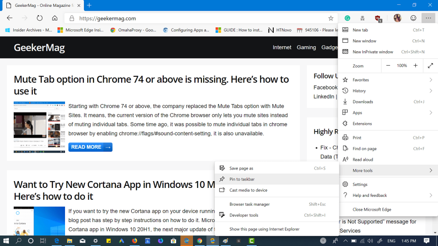Open the Configuring Apps bookmark

click(186, 30)
